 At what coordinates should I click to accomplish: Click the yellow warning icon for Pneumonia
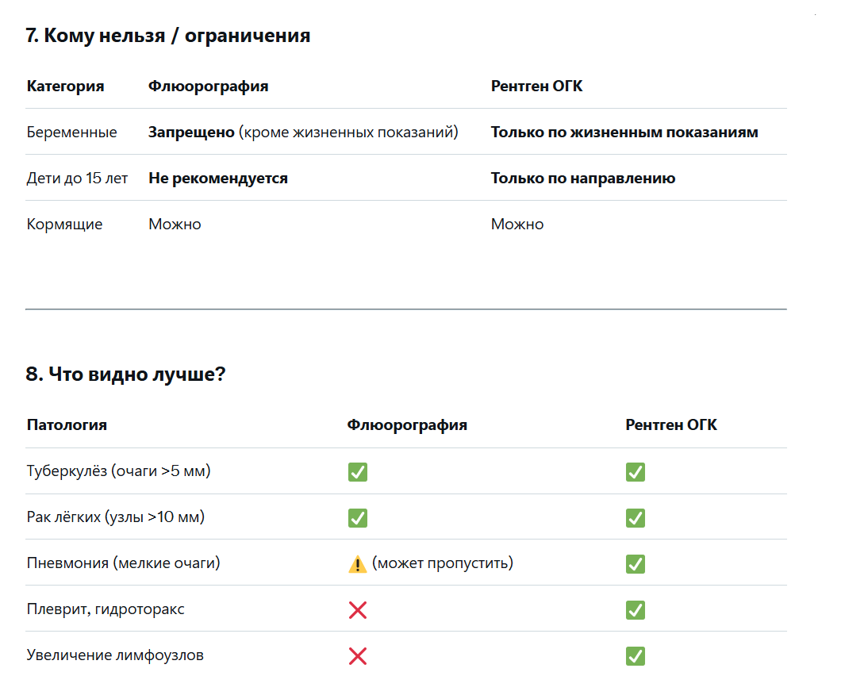tap(357, 564)
